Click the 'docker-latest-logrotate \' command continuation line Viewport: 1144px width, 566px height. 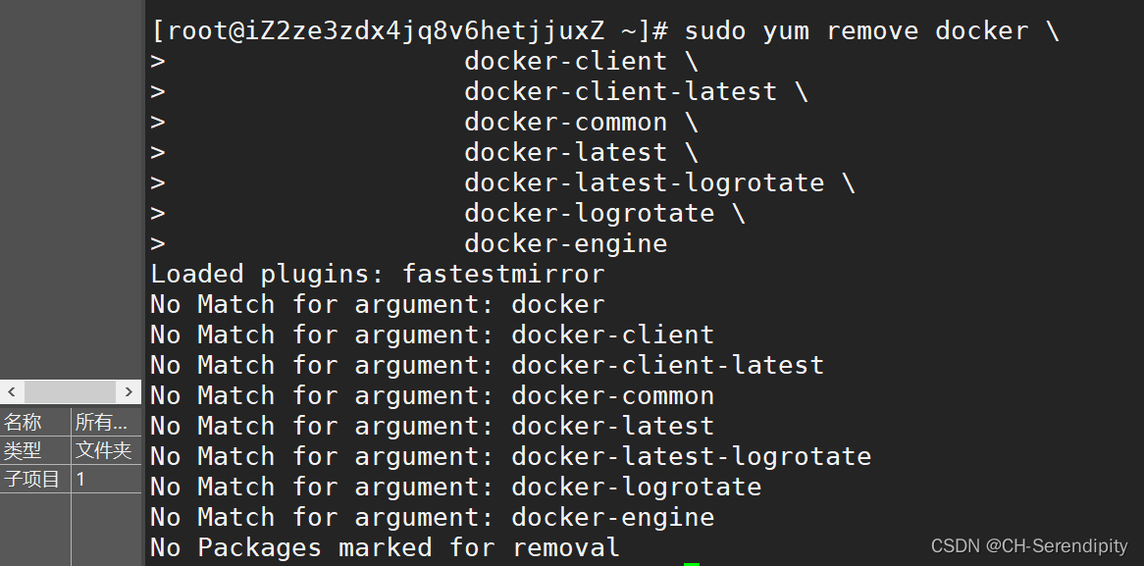(x=659, y=182)
